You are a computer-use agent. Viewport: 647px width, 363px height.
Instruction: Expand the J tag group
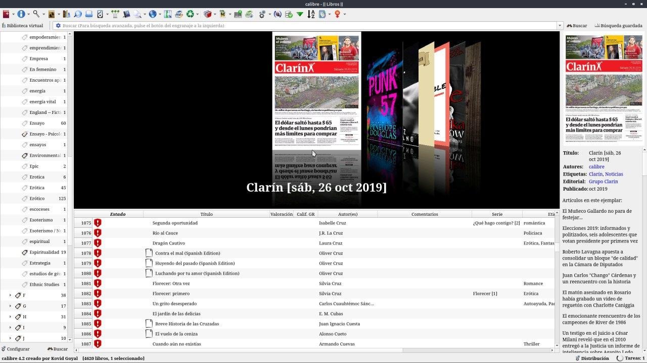pyautogui.click(x=10, y=338)
